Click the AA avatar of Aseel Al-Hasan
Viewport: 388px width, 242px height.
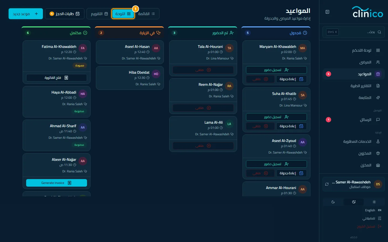tap(156, 48)
